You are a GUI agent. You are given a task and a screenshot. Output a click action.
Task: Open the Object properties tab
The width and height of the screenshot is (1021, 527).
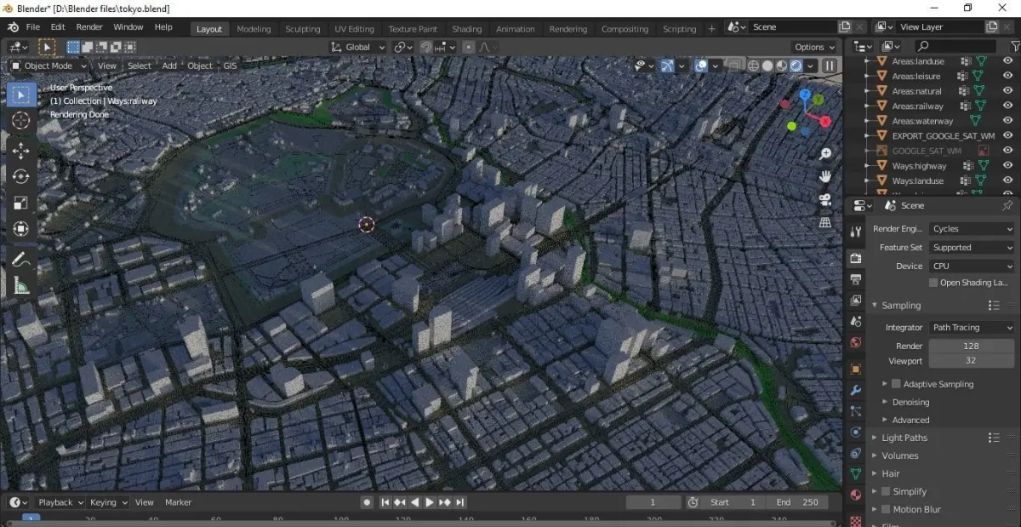tap(856, 369)
